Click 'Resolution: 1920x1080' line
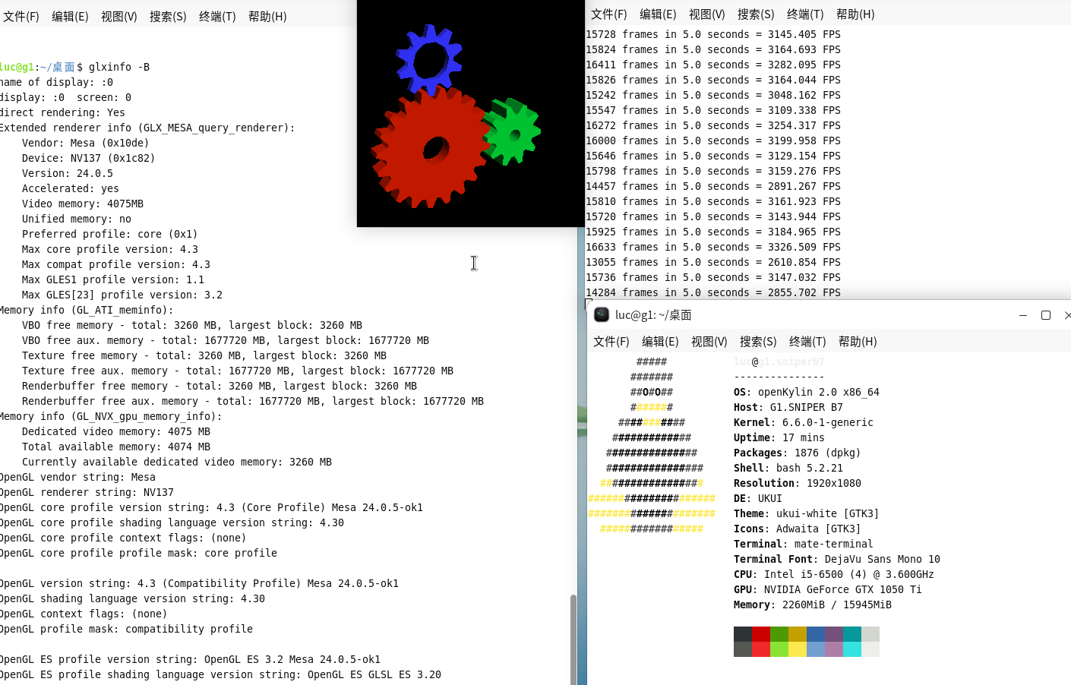This screenshot has width=1071, height=685. (x=798, y=483)
